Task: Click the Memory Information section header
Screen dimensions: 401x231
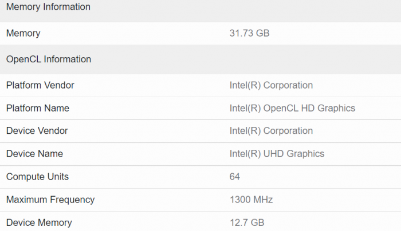Action: (48, 7)
